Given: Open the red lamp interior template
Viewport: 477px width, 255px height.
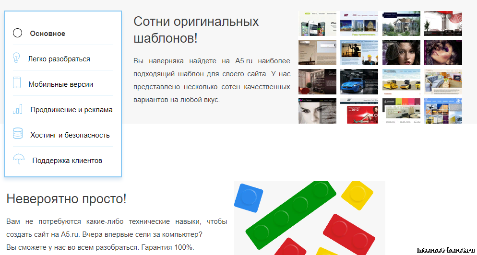Looking at the screenshot, I should click(443, 23).
